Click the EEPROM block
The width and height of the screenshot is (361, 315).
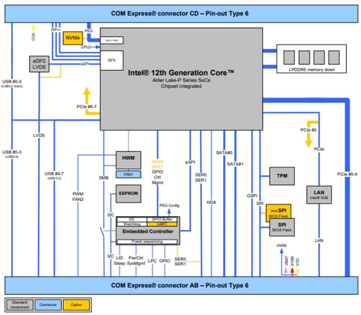pos(128,194)
